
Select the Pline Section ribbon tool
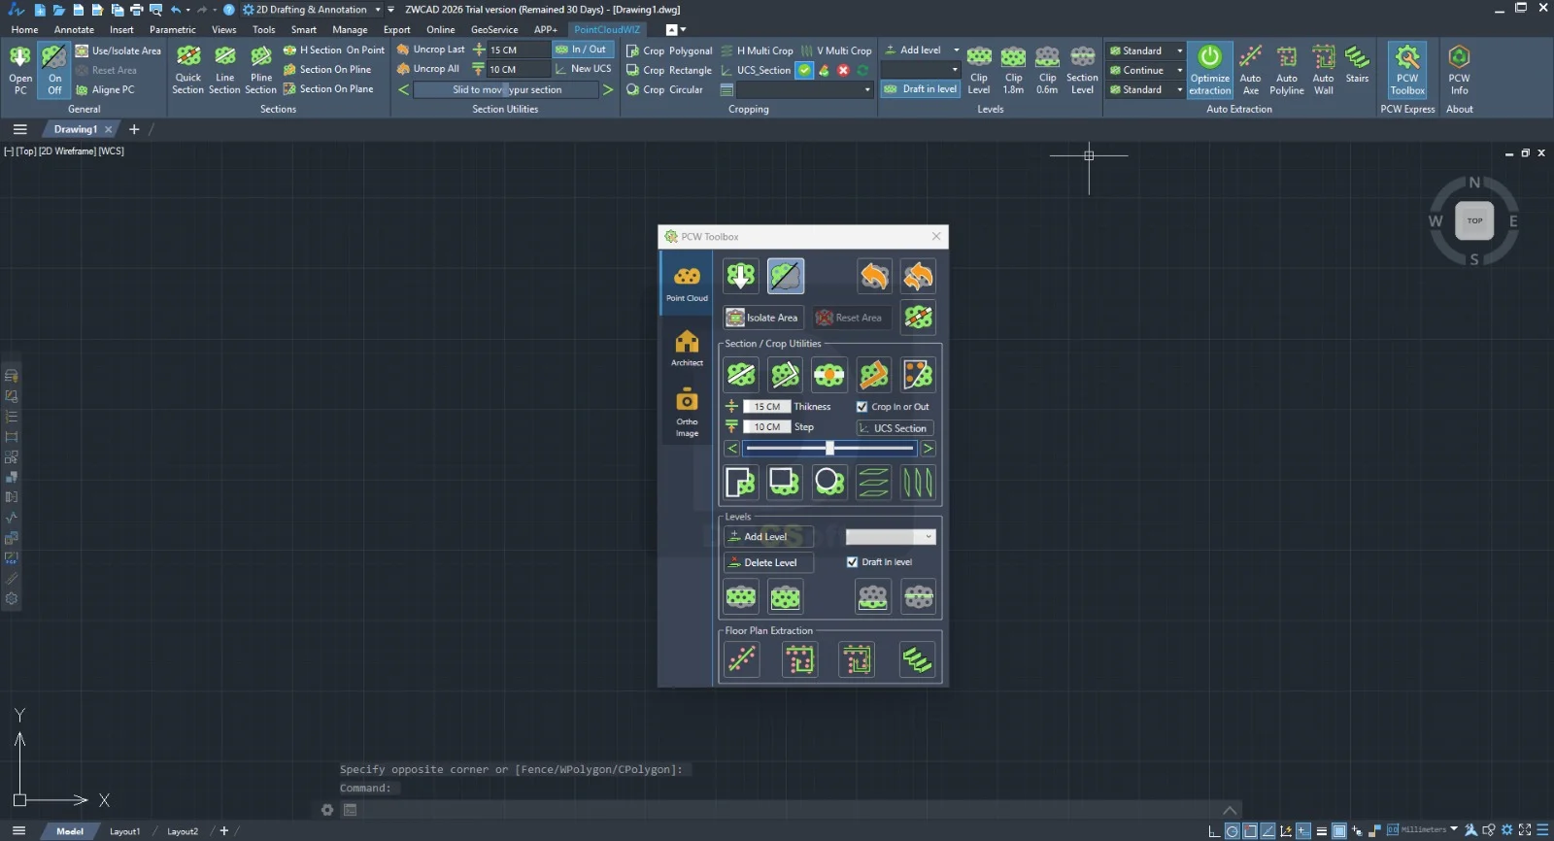[x=260, y=70]
